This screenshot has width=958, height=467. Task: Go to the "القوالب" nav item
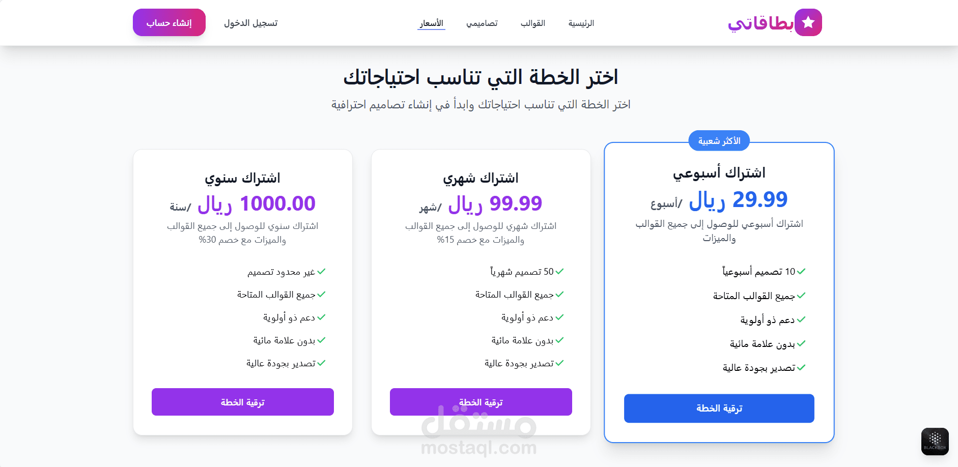pyautogui.click(x=532, y=23)
